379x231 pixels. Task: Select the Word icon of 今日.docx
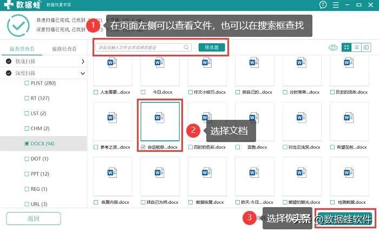pyautogui.click(x=159, y=62)
